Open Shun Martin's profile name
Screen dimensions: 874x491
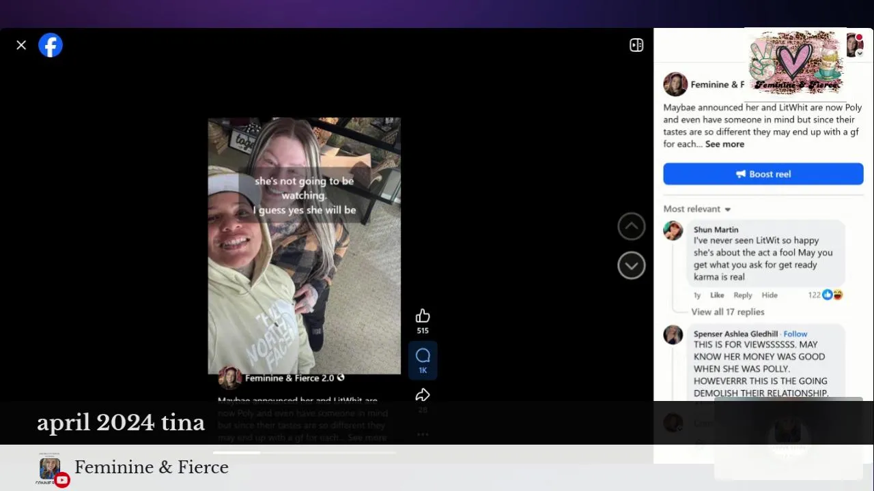pos(716,230)
